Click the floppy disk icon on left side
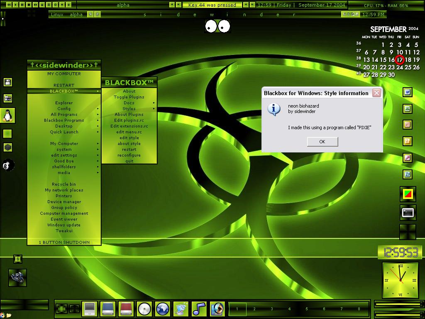This screenshot has width=425, height=319. 7,82
